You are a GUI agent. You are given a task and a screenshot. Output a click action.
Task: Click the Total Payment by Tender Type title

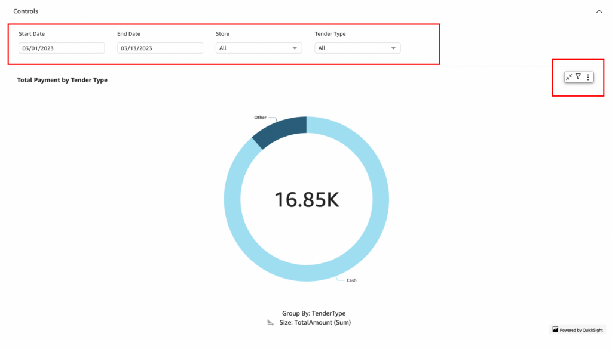[x=62, y=80]
